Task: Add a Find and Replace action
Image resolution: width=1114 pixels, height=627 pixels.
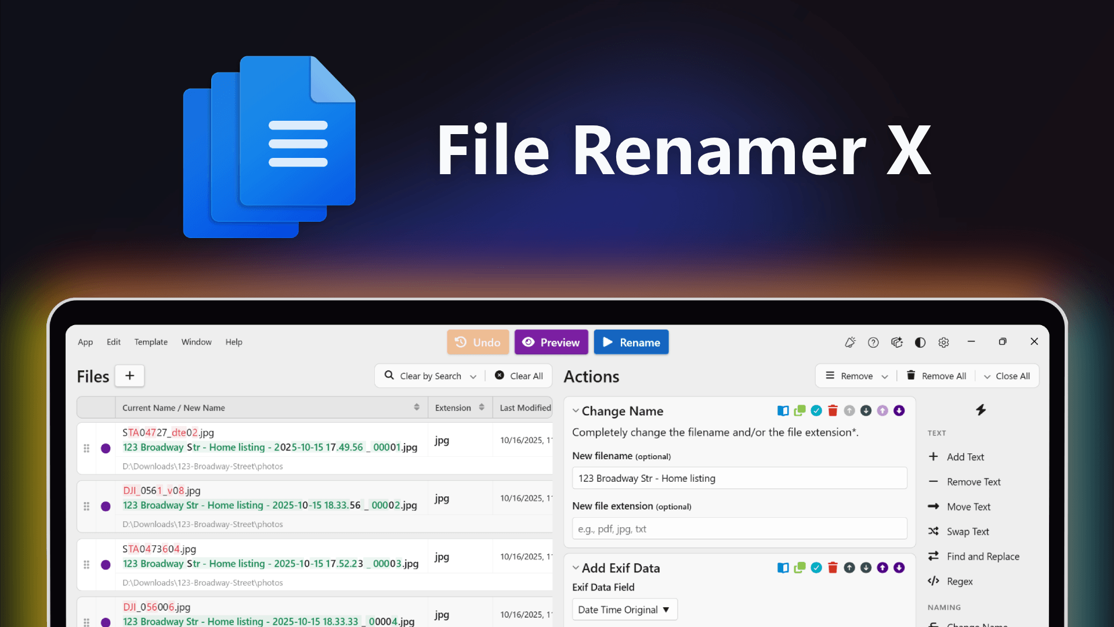Action: click(x=974, y=556)
